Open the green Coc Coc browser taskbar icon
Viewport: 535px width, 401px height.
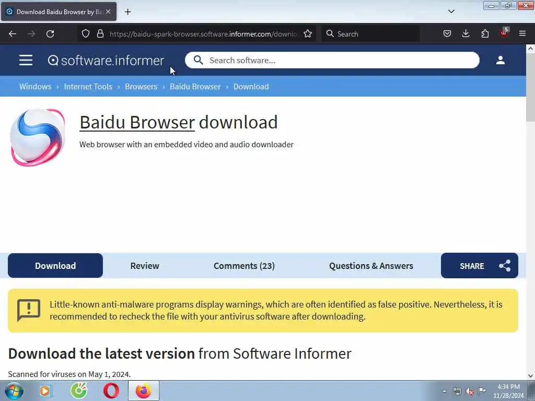click(x=79, y=391)
